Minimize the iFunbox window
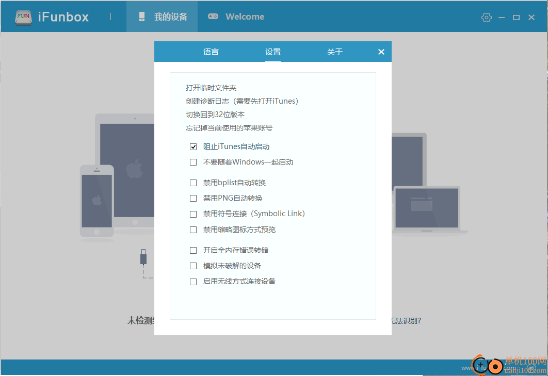Screen dimensions: 548x376 click(502, 17)
